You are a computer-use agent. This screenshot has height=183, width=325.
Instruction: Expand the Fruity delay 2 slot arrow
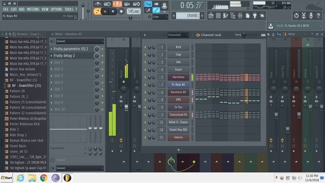pyautogui.click(x=51, y=55)
